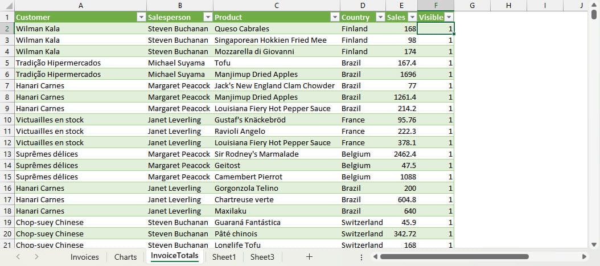600x266 pixels.
Task: Add a new sheet with the plus button
Action: coord(309,257)
